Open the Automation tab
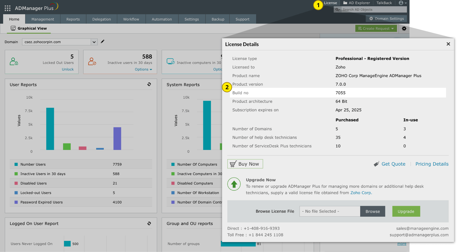This screenshot has height=252, width=458. point(162,19)
